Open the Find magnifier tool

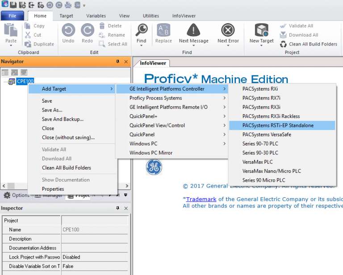(x=142, y=31)
